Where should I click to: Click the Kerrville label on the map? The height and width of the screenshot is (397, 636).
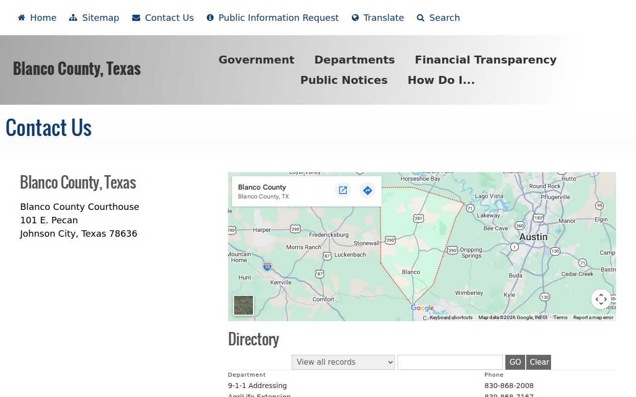(x=281, y=282)
